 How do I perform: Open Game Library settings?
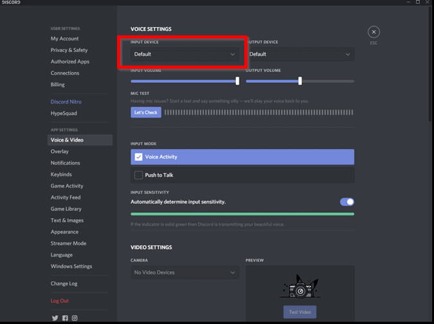click(66, 209)
